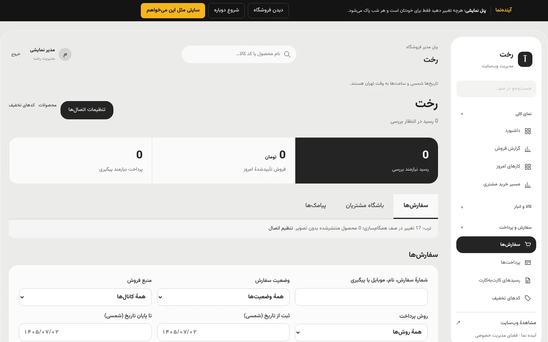This screenshot has height=342, width=548.
Task: Click the فروش تأییدشدهٔ امروز stat card
Action: tap(223, 161)
